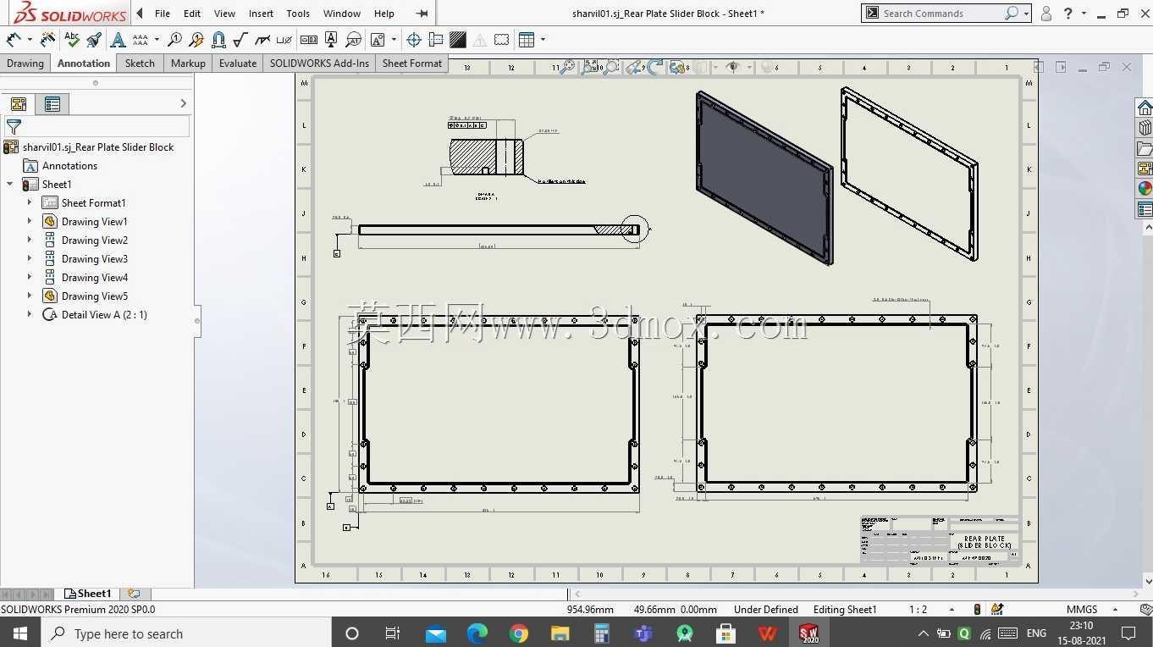Expand Drawing View3 in the tree

[x=30, y=258]
